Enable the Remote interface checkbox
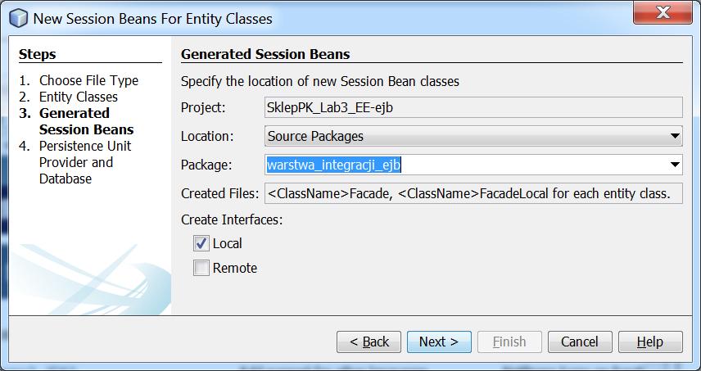Screen dimensions: 701x371 201,268
